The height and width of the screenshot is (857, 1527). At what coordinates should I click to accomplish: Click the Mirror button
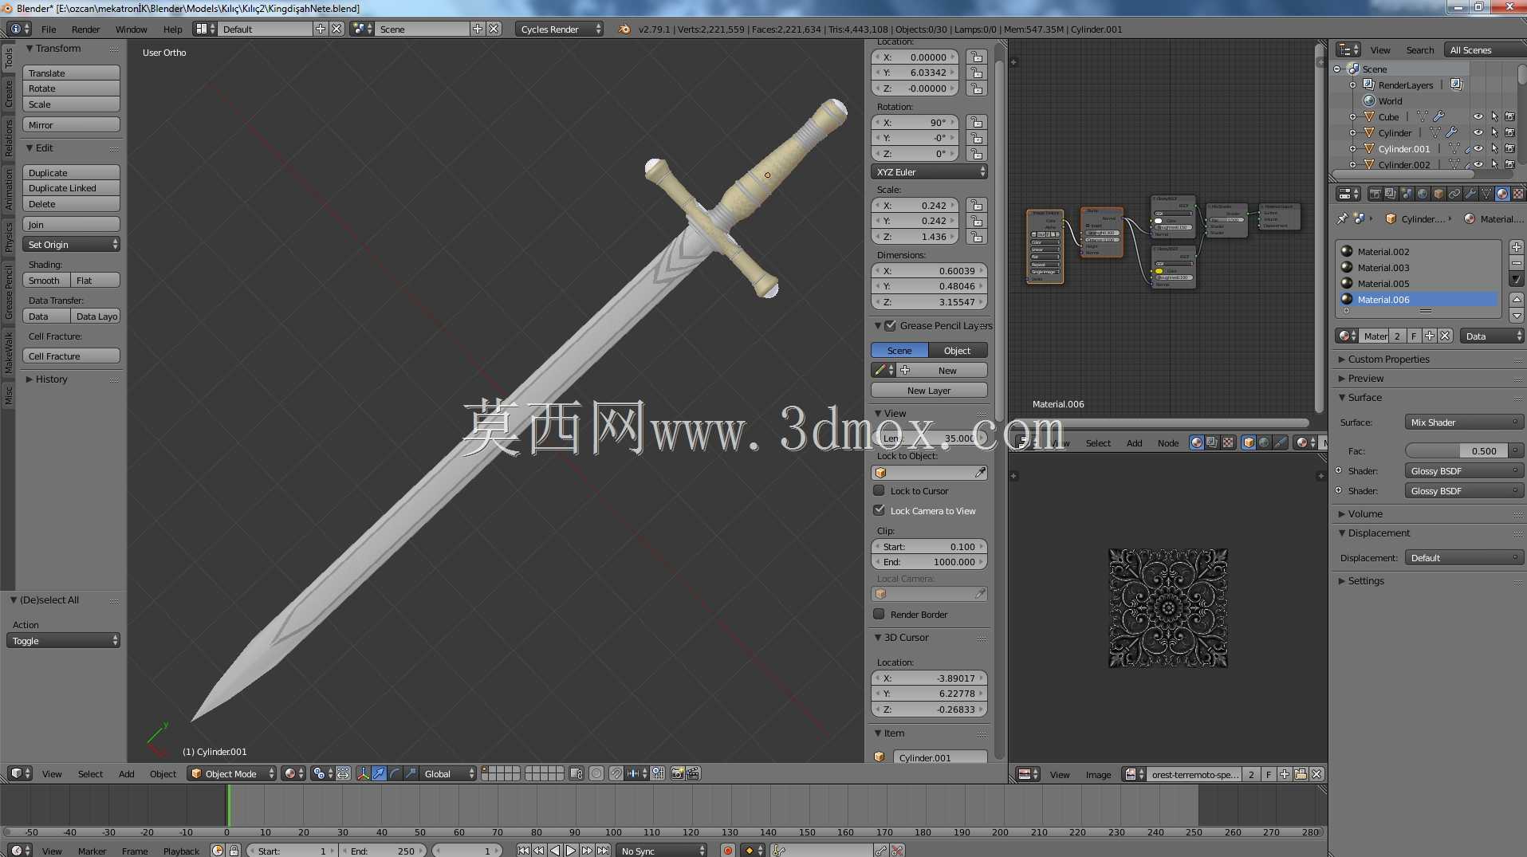71,124
